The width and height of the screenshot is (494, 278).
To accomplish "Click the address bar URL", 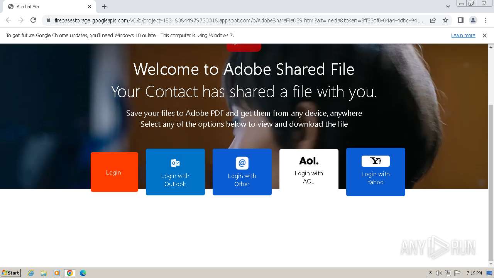I will click(x=239, y=20).
